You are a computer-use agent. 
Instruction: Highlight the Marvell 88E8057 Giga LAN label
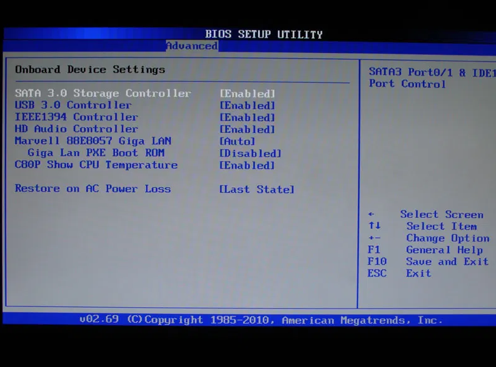tap(93, 141)
